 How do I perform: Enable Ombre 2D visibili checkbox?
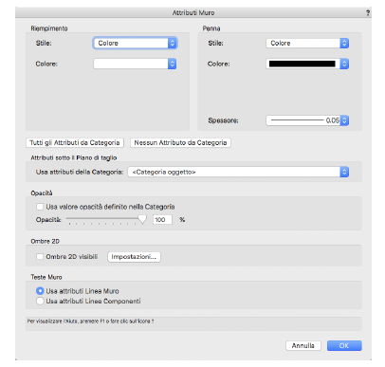coord(40,257)
